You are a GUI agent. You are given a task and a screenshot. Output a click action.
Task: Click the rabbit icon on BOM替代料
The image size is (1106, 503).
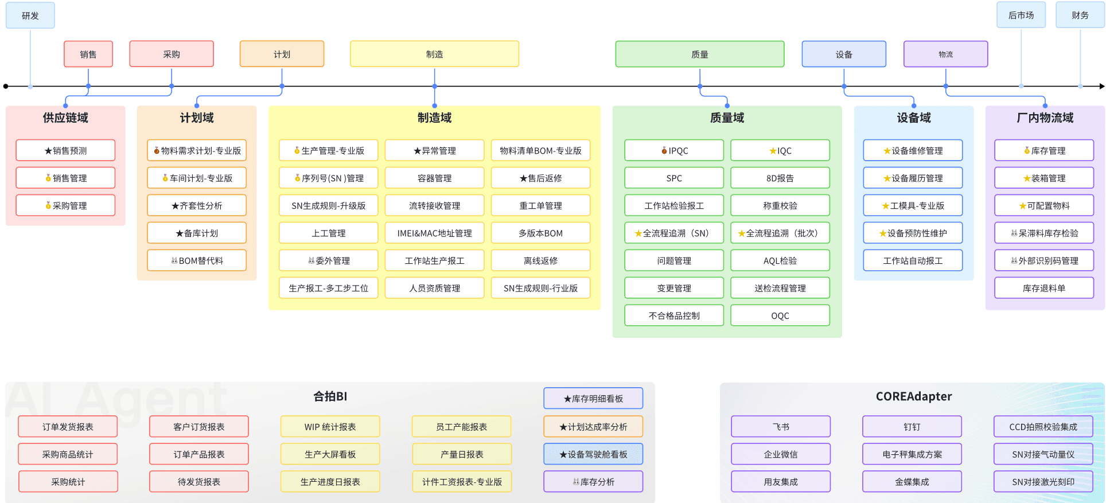click(x=174, y=260)
